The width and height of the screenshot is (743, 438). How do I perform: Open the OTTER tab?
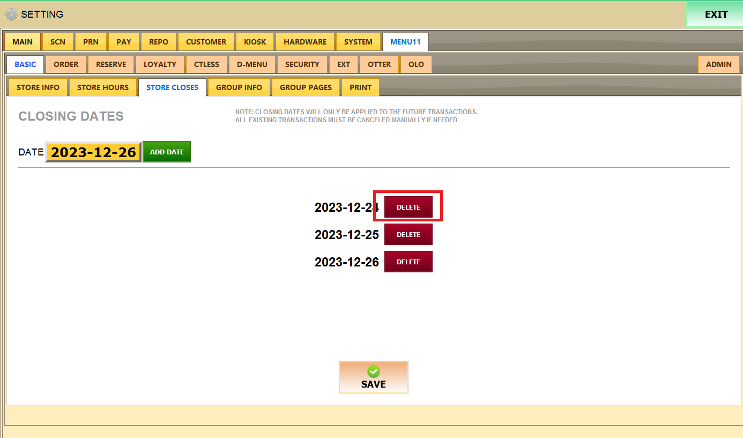pos(379,64)
